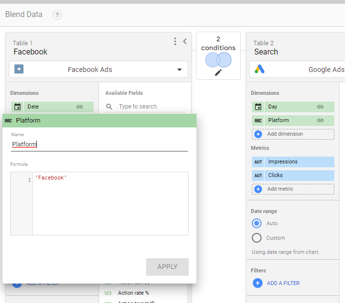Click the join Venn diagram icon
The width and height of the screenshot is (345, 303).
(218, 60)
